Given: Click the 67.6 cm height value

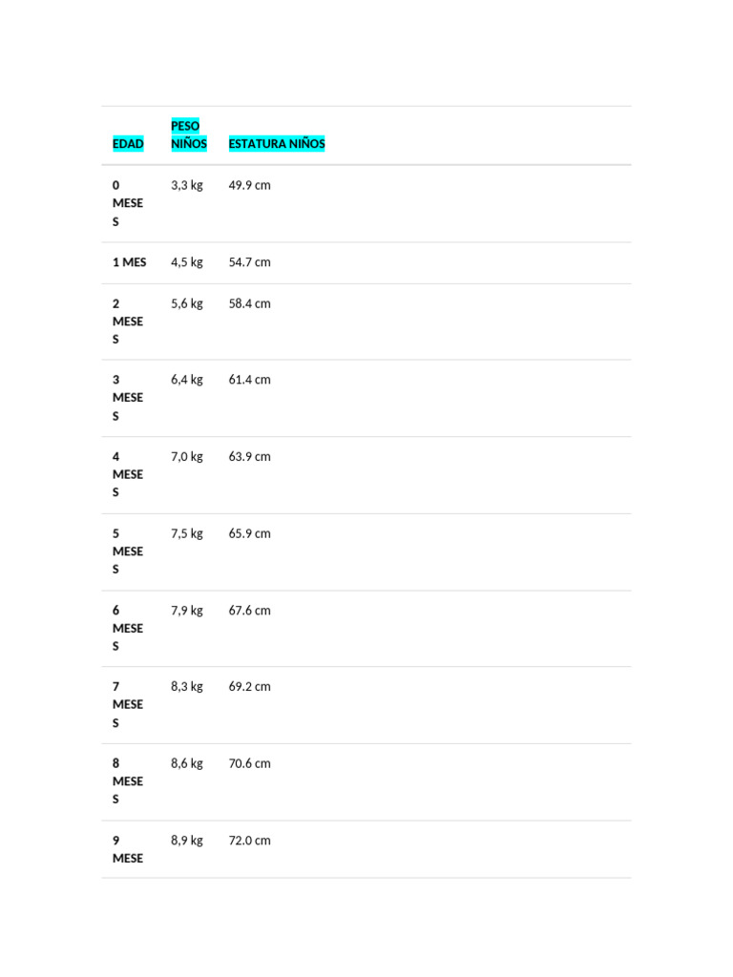Looking at the screenshot, I should click(x=249, y=611).
